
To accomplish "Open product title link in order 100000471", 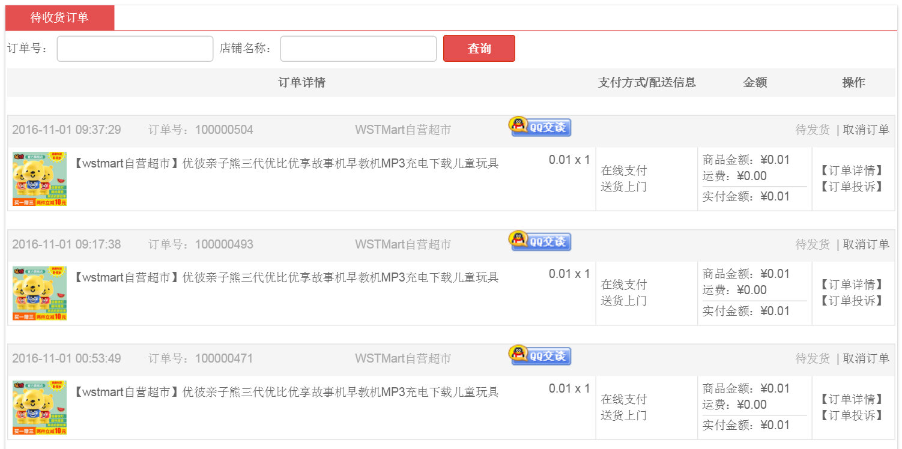I will (x=285, y=392).
